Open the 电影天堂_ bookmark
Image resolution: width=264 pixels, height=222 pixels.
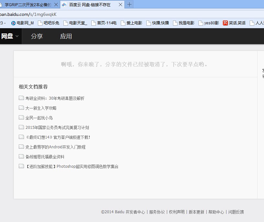click(x=75, y=23)
